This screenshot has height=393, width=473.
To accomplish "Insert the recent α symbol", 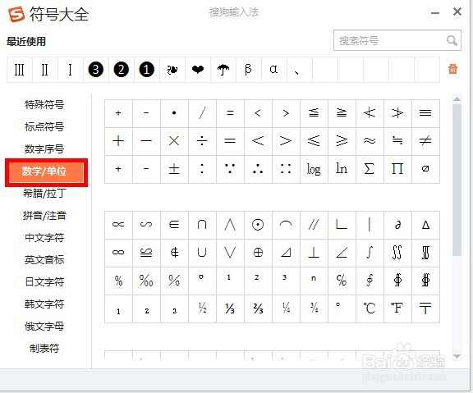I will (x=274, y=70).
